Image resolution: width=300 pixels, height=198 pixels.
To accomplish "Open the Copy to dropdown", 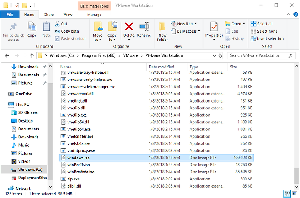I will pyautogui.click(x=112, y=31).
